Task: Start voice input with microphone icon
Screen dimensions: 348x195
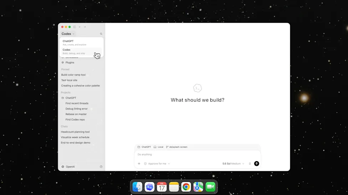Action: tap(250, 164)
